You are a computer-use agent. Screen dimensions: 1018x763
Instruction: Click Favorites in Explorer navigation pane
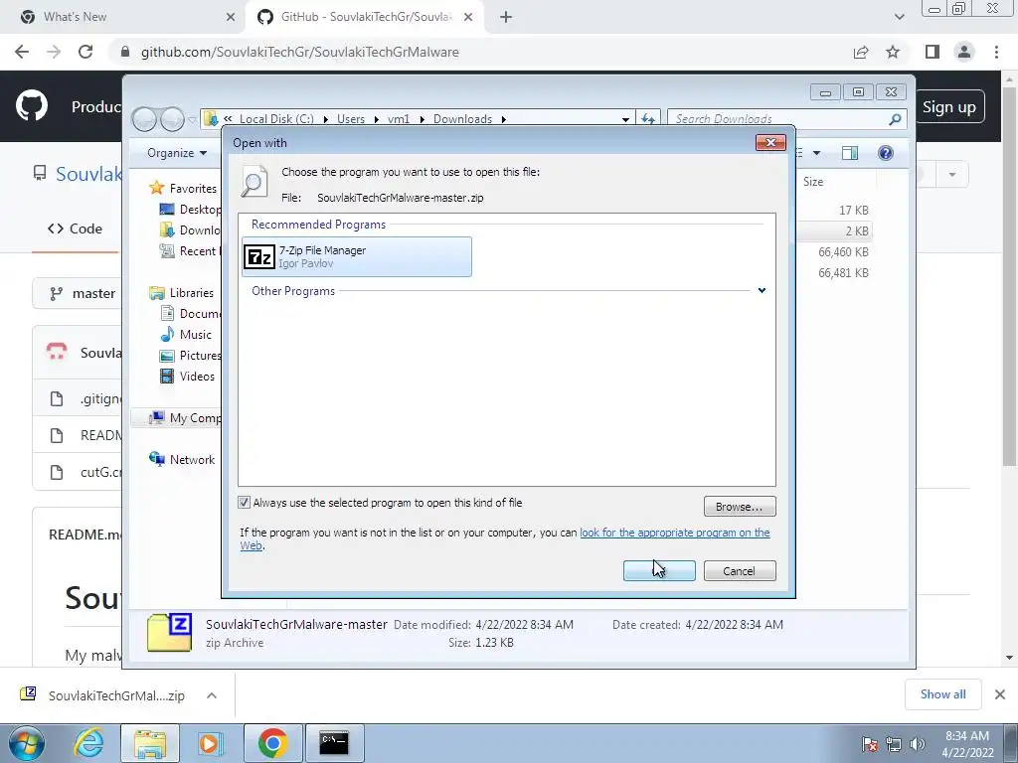coord(193,188)
